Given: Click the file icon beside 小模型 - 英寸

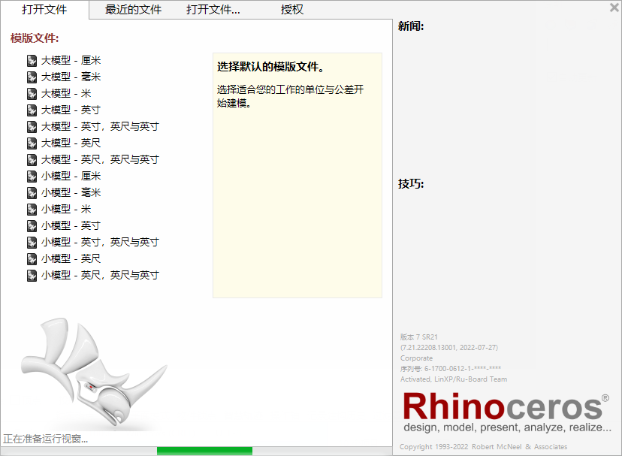Looking at the screenshot, I should (x=32, y=226).
